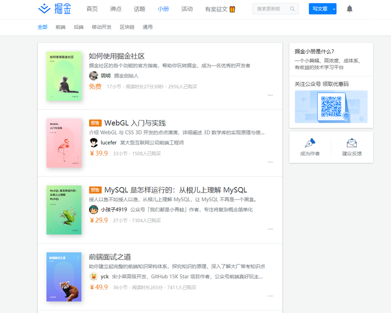Click the 免费 price label
The height and width of the screenshot is (313, 391).
click(95, 87)
